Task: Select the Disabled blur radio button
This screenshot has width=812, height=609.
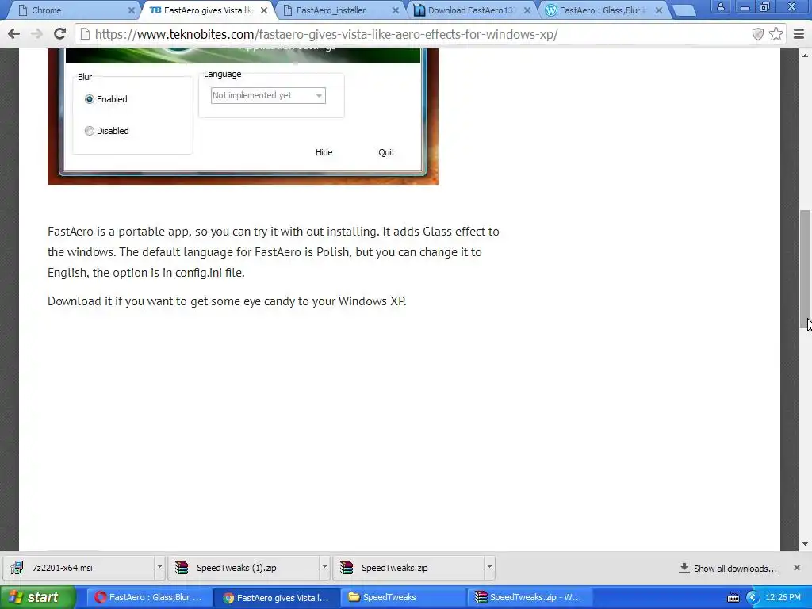Action: click(90, 131)
